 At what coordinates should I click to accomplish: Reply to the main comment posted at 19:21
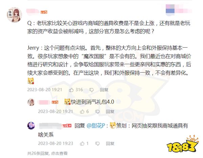pyautogui.click(x=104, y=90)
